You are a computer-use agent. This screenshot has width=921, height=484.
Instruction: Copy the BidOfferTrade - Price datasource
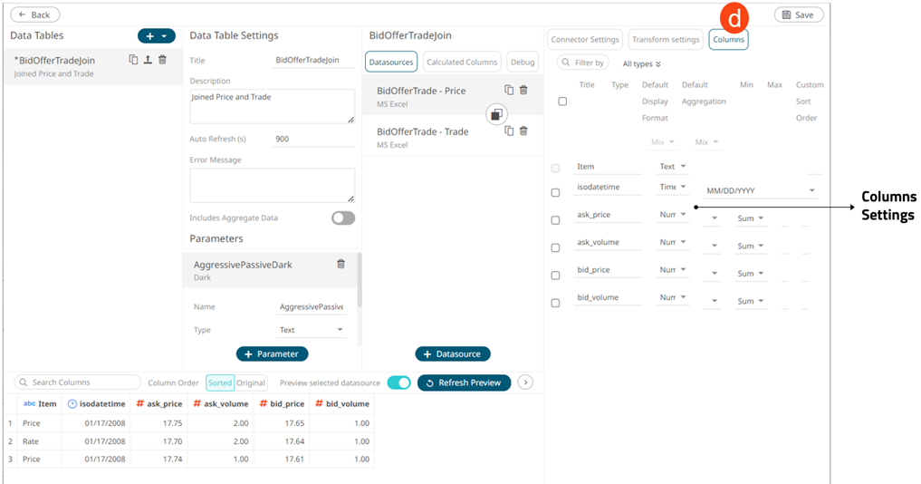[x=509, y=90]
